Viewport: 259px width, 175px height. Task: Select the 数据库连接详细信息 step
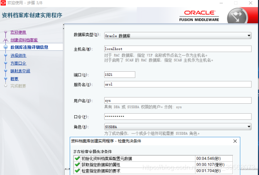coord(29,47)
